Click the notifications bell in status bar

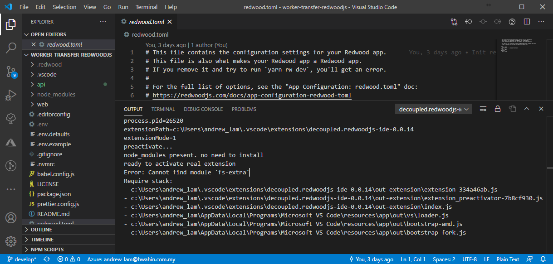coord(543,259)
